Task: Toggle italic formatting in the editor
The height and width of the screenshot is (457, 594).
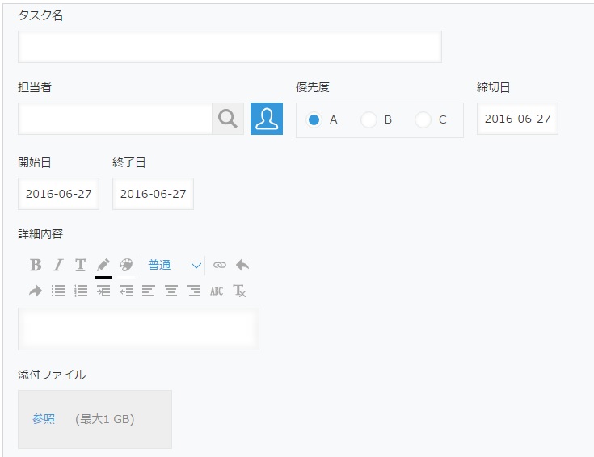Action: (58, 265)
